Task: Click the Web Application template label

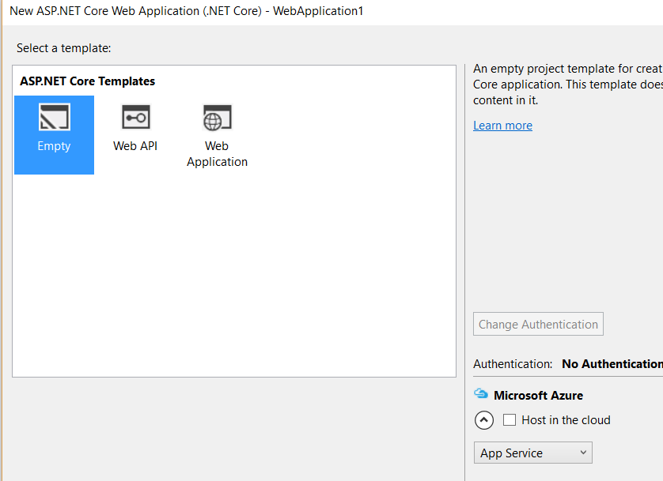Action: coord(218,154)
